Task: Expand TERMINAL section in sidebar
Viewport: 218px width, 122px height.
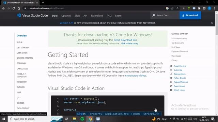Action: click(21, 63)
